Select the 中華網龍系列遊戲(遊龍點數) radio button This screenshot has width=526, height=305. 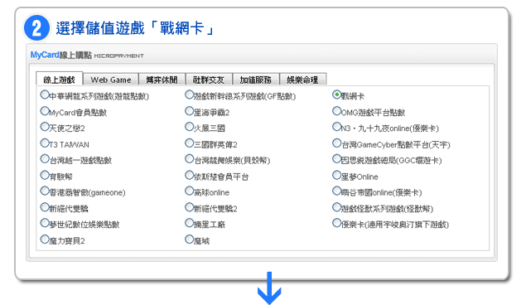[x=45, y=94]
